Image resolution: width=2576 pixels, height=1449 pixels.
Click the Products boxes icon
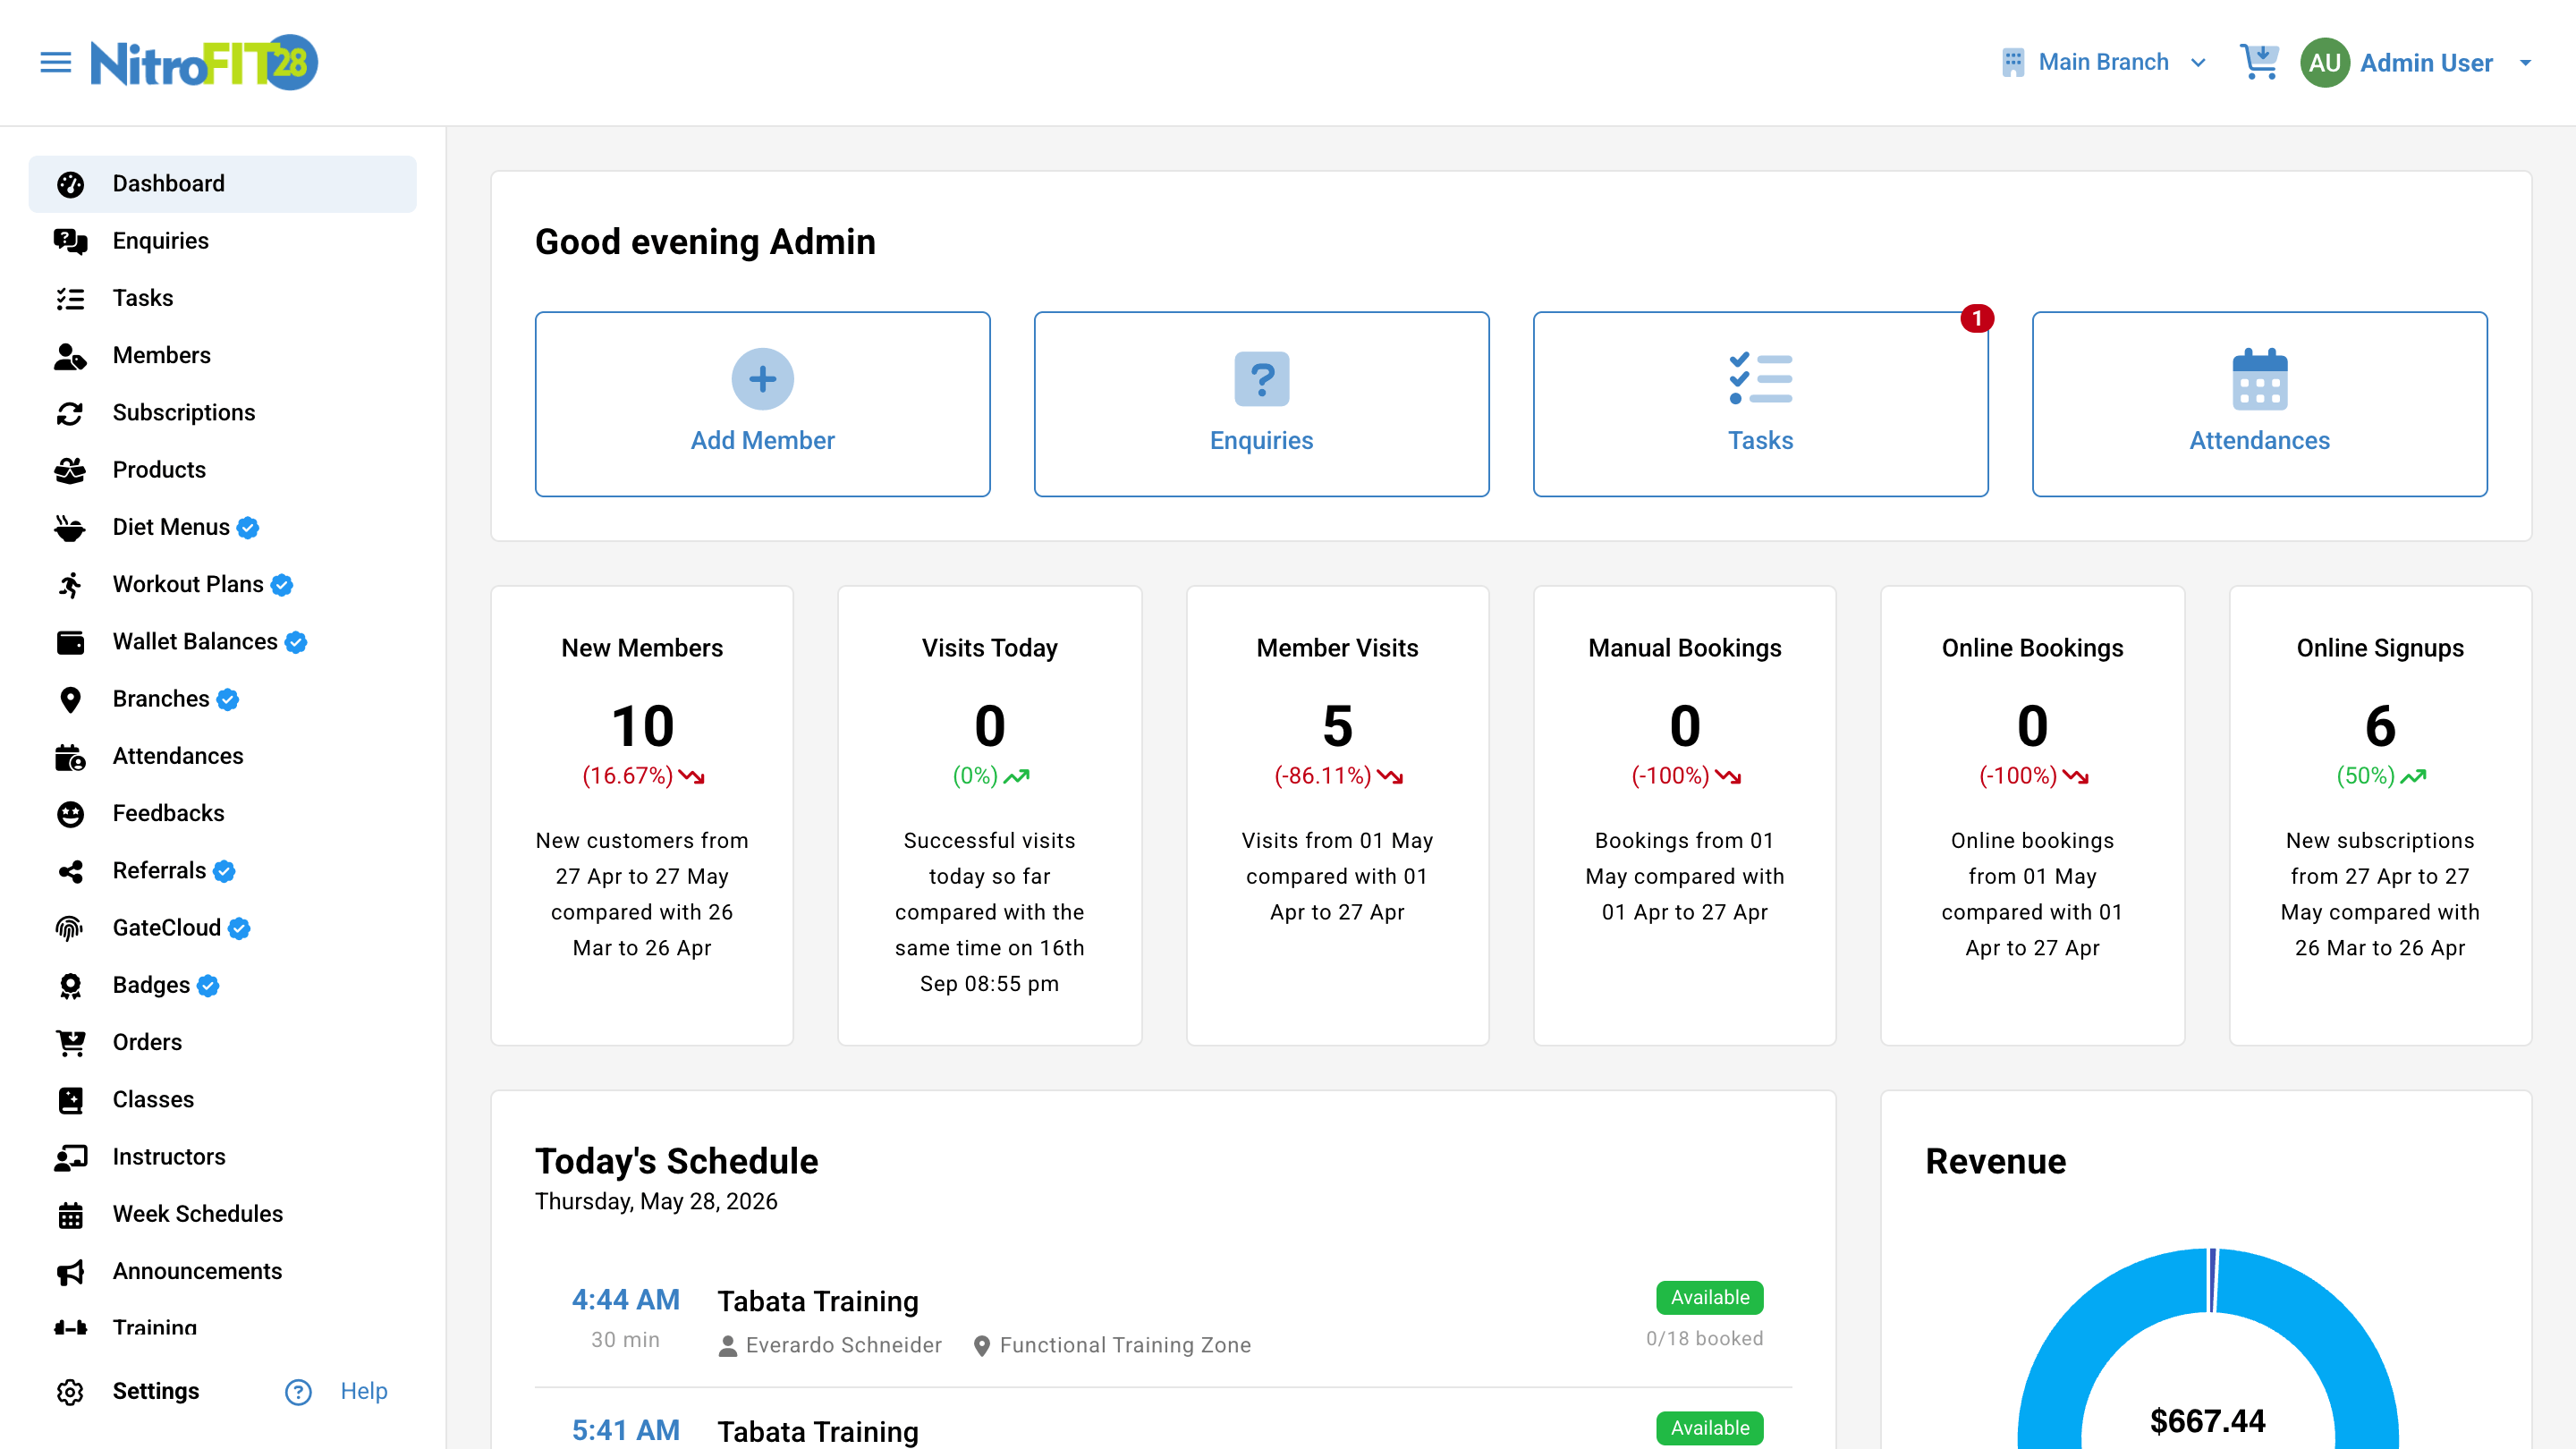pyautogui.click(x=70, y=470)
